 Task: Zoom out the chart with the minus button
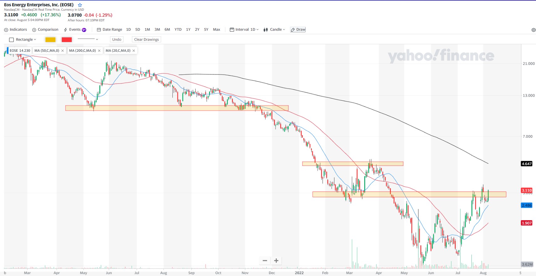point(265,261)
